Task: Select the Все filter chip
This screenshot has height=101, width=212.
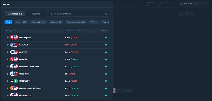Action: pos(8,22)
